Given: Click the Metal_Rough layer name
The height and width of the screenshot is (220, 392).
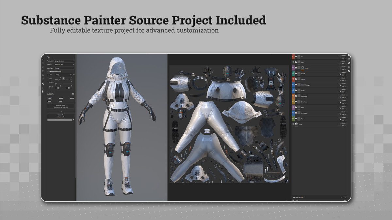Looking at the screenshot, I should tap(305, 85).
